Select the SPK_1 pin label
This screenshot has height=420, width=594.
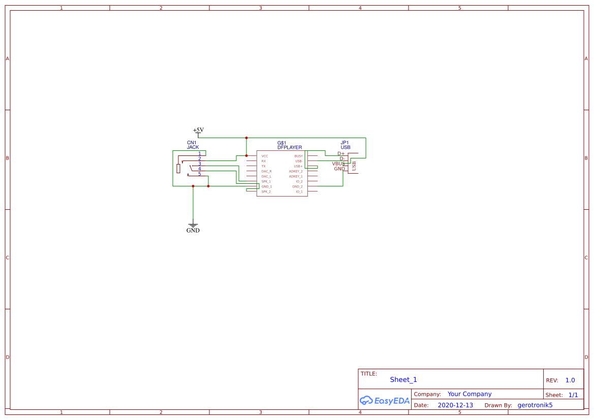coord(265,182)
